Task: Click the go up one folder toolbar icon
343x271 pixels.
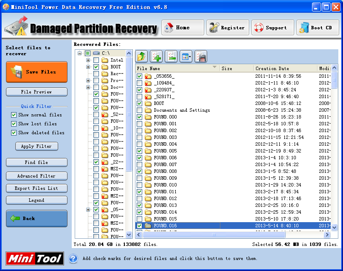Action: pyautogui.click(x=141, y=56)
